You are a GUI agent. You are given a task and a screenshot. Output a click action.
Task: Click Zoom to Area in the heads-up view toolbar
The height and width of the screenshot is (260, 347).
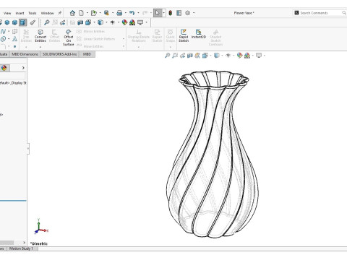175,56
